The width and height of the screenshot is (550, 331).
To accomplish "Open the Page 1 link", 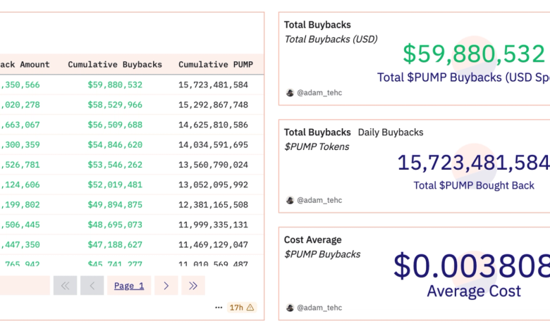I will point(129,285).
